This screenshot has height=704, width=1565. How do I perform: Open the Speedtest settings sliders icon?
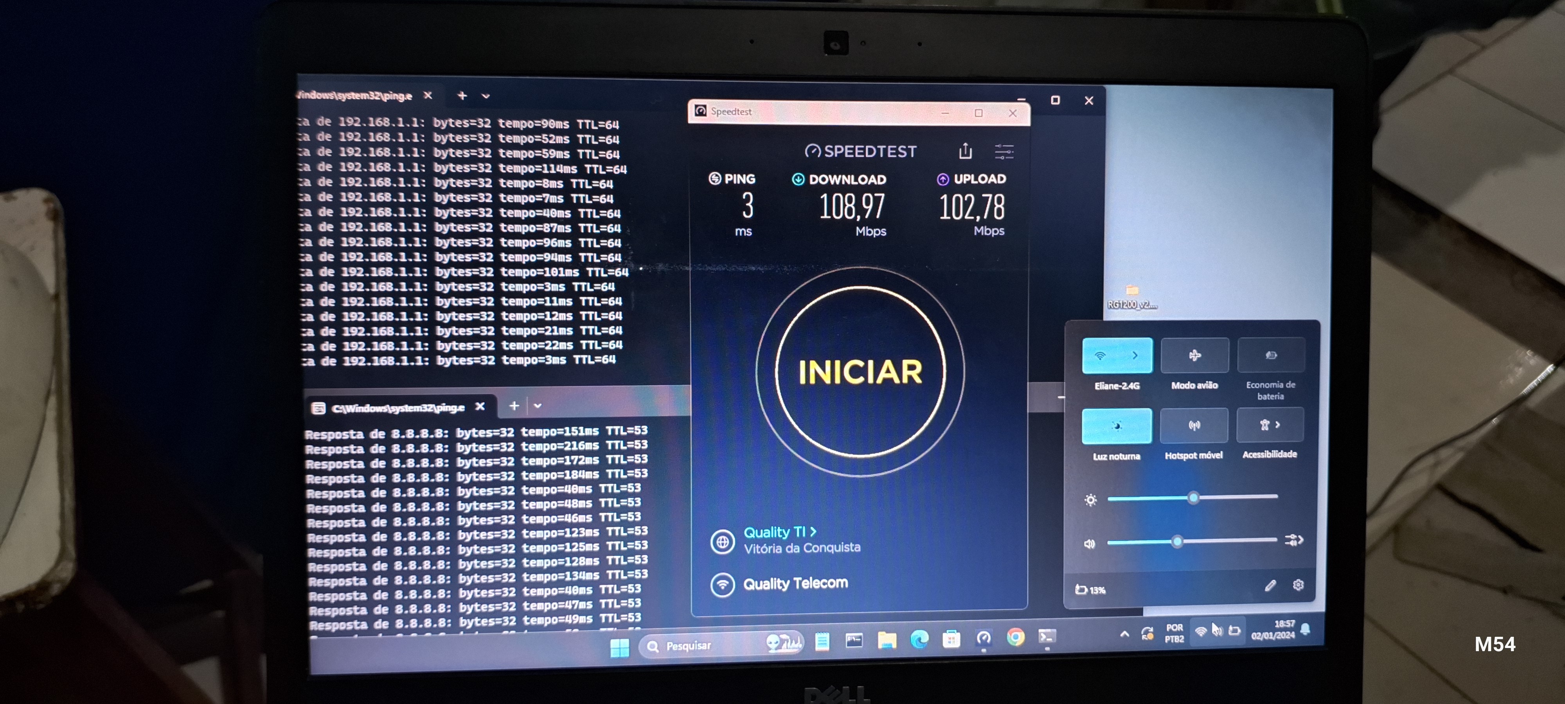point(1004,151)
